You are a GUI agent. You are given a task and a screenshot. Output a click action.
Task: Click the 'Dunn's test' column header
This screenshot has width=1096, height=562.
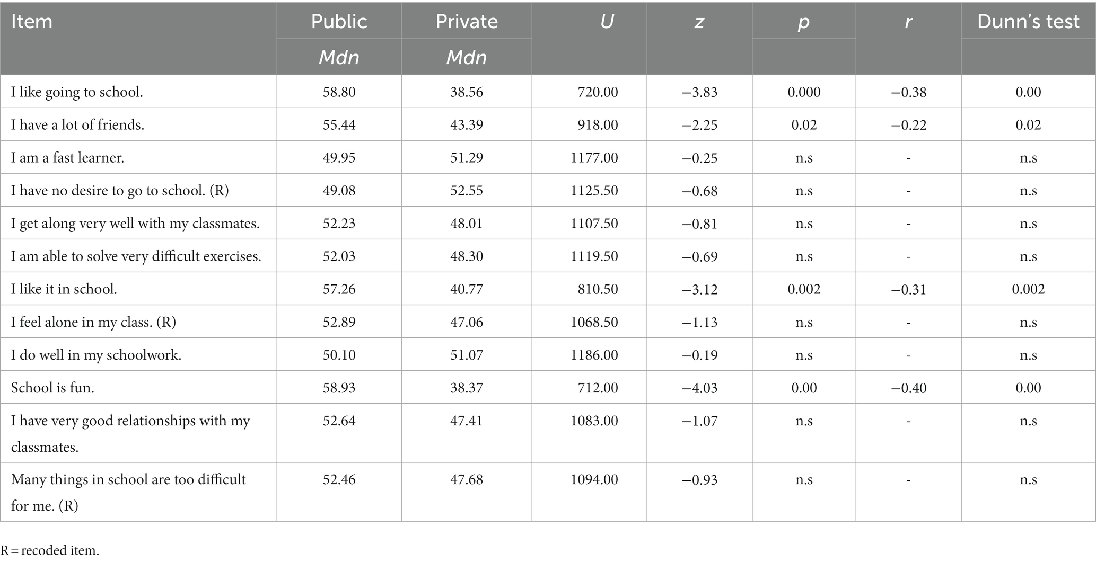point(1028,21)
